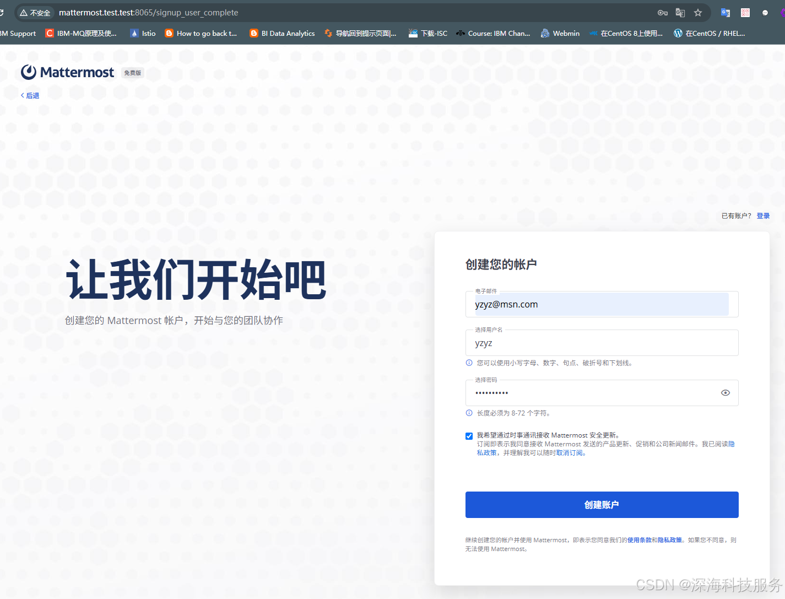Open the password key icon in address bar
The width and height of the screenshot is (785, 599).
[x=663, y=13]
